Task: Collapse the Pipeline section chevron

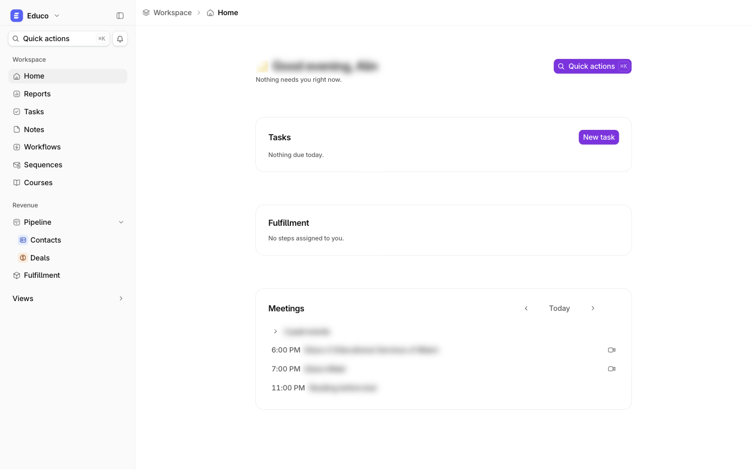Action: click(x=121, y=222)
